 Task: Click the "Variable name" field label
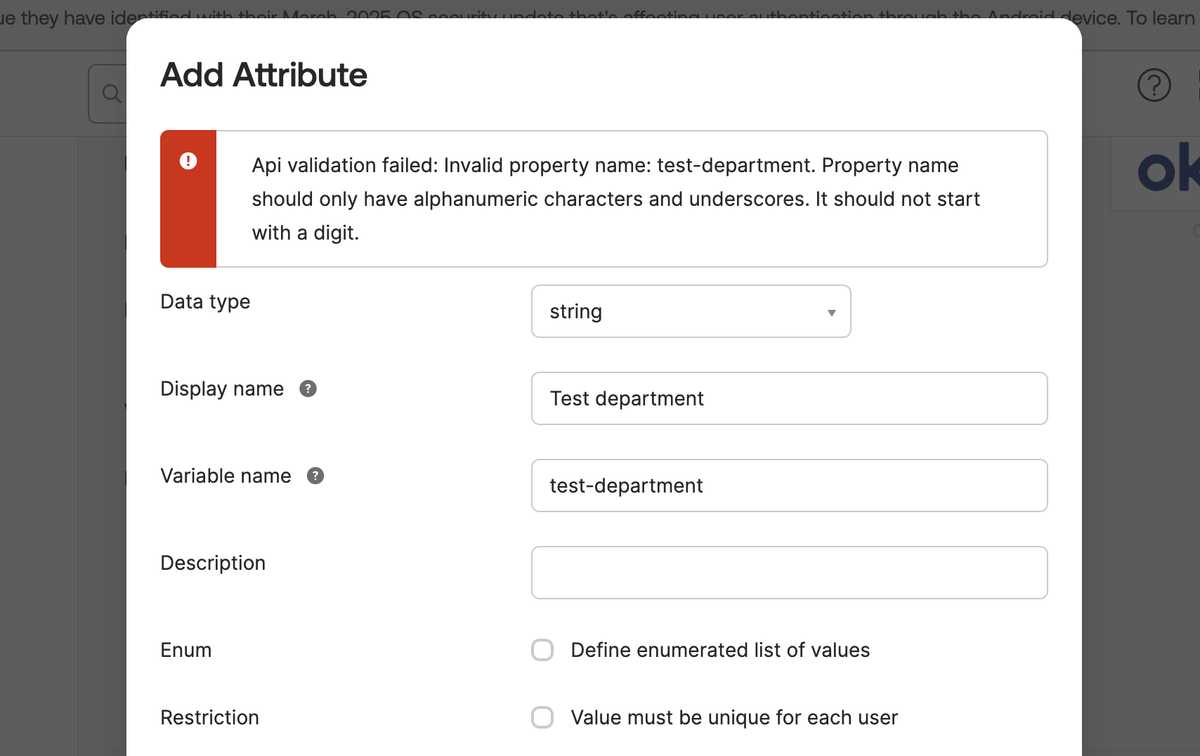(226, 476)
